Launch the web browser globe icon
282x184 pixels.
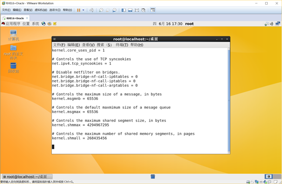coord(43,24)
